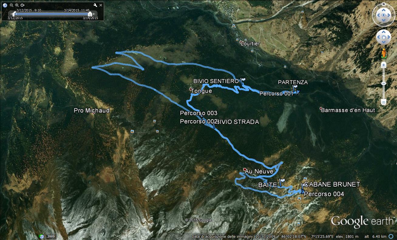Select the Street View pegman icon

pyautogui.click(x=384, y=53)
